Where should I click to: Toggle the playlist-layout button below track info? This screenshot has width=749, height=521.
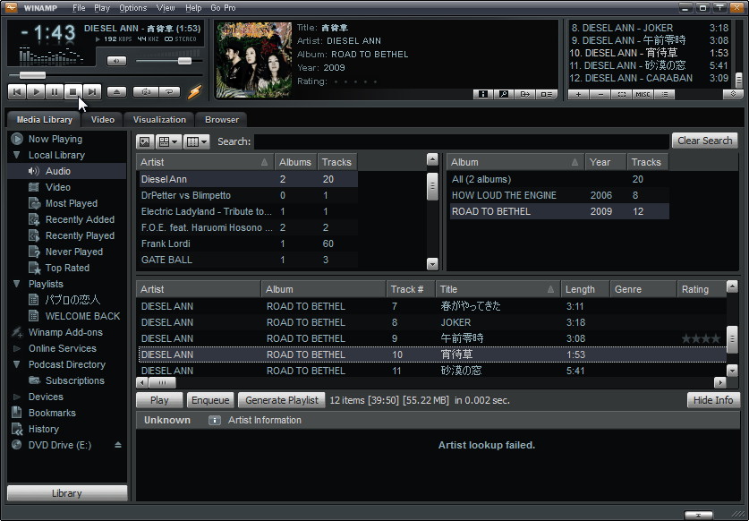click(546, 94)
